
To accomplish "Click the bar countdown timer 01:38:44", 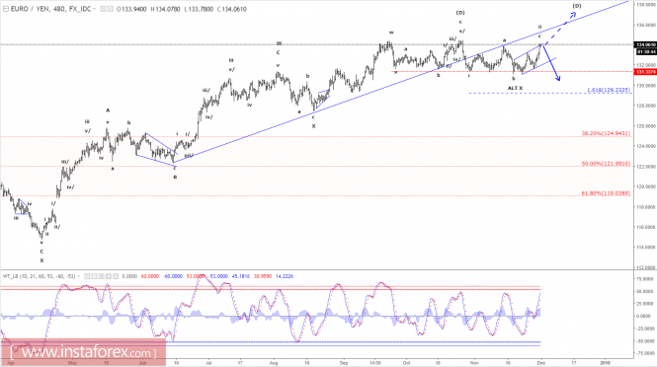I will (x=646, y=52).
